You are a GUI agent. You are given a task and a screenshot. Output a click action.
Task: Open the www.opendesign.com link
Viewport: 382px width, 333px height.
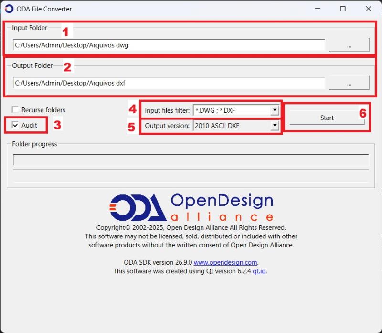[225, 262]
